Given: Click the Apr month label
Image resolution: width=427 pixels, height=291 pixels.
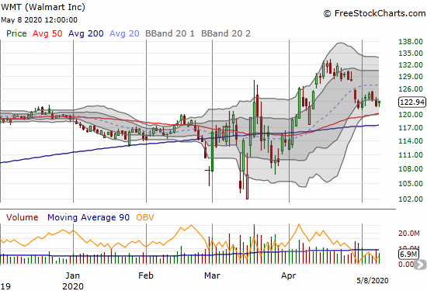Looking at the screenshot, I should point(288,275).
